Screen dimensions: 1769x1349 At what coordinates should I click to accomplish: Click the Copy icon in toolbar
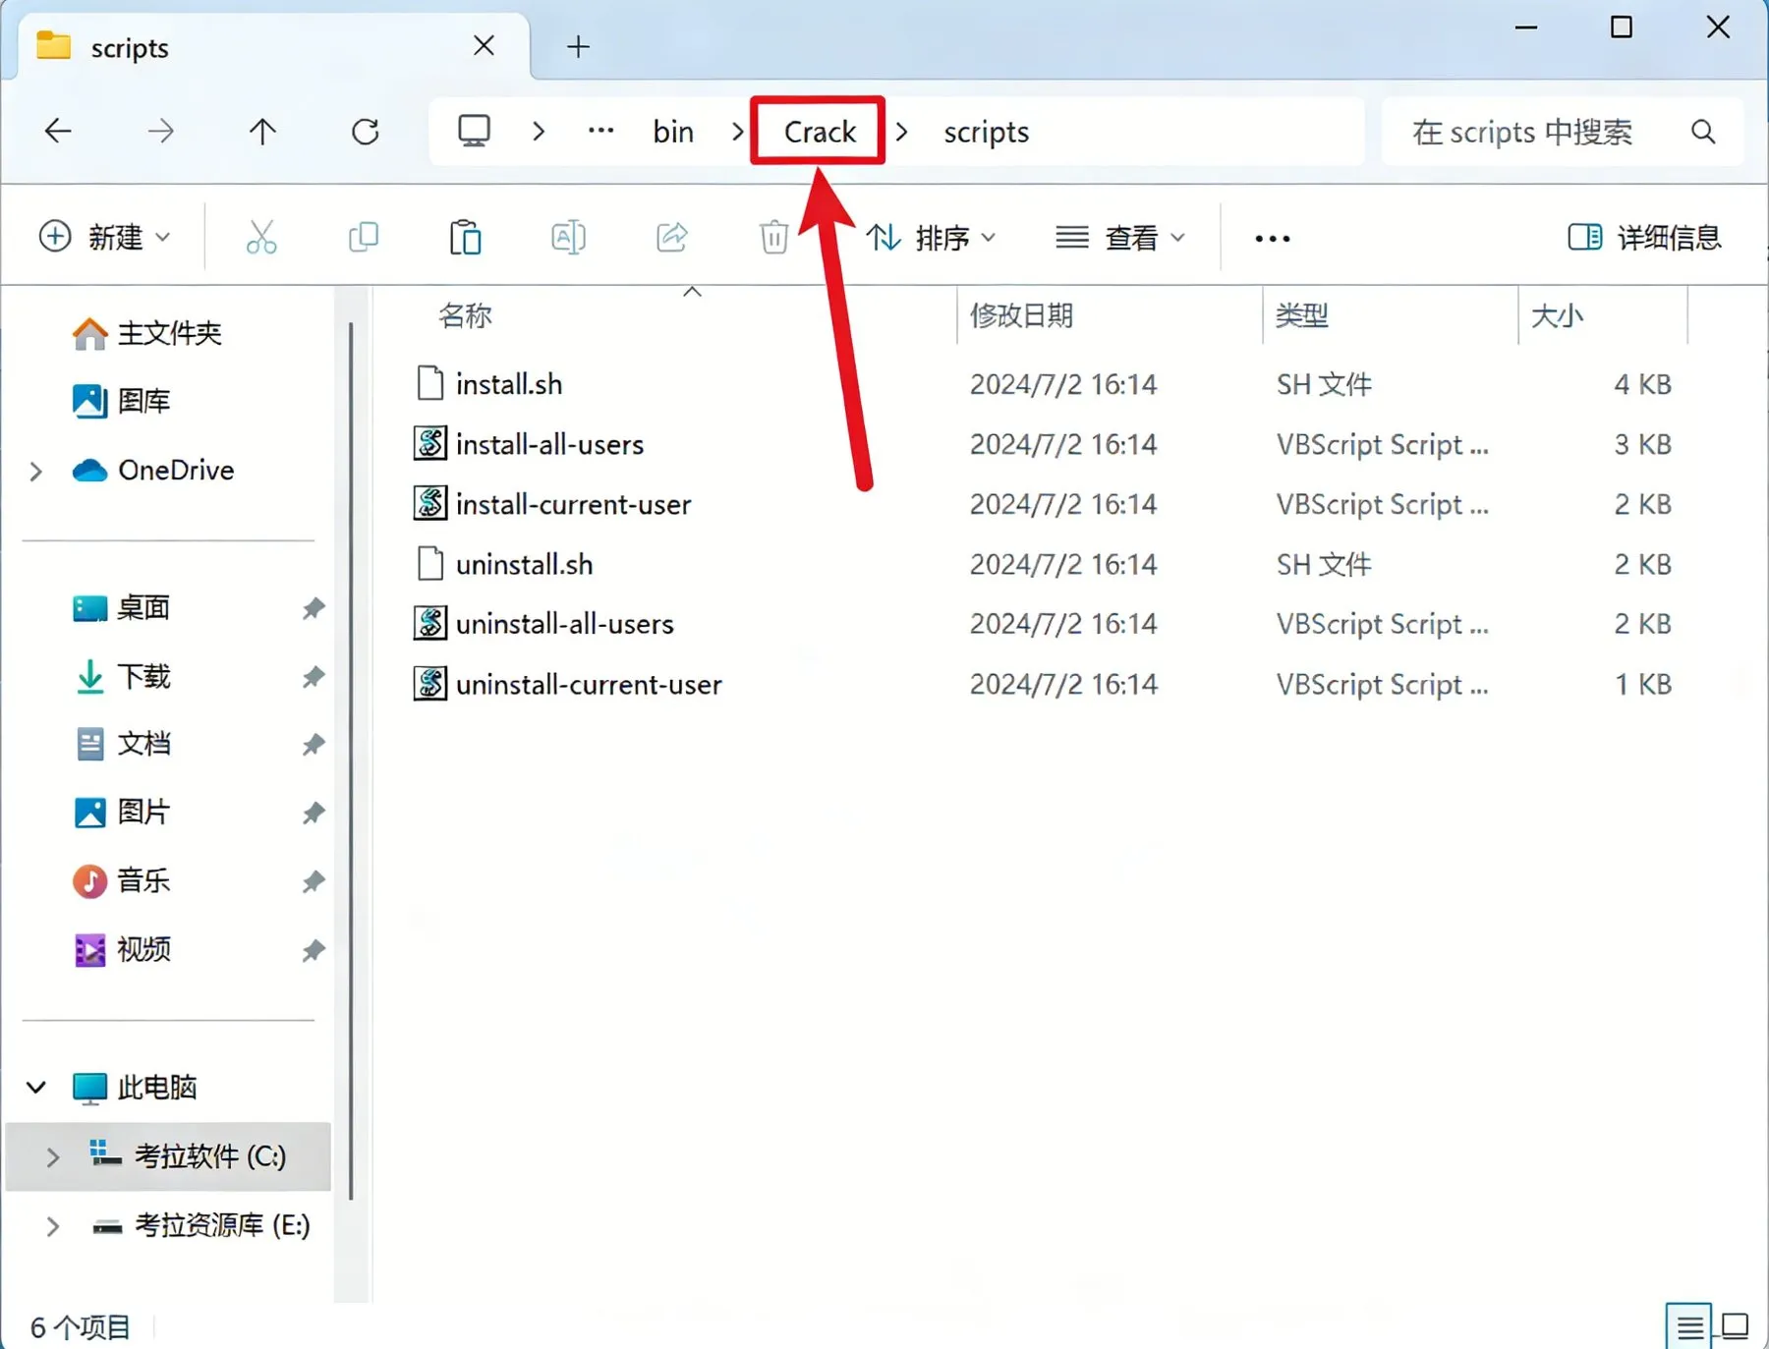coord(364,237)
